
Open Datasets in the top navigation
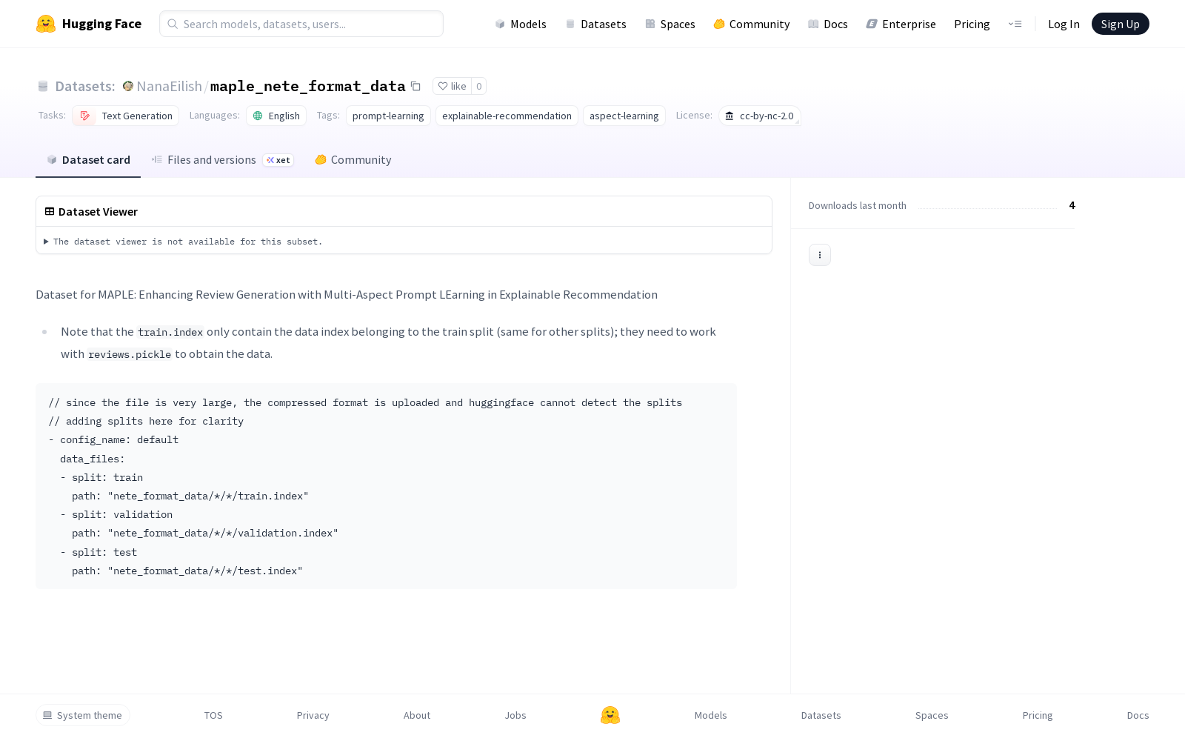pos(595,24)
